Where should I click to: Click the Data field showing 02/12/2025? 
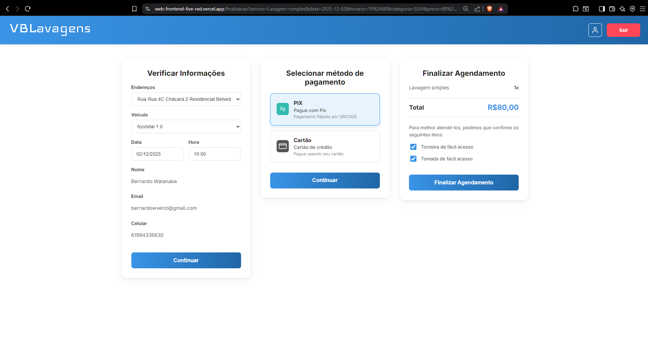coord(157,154)
